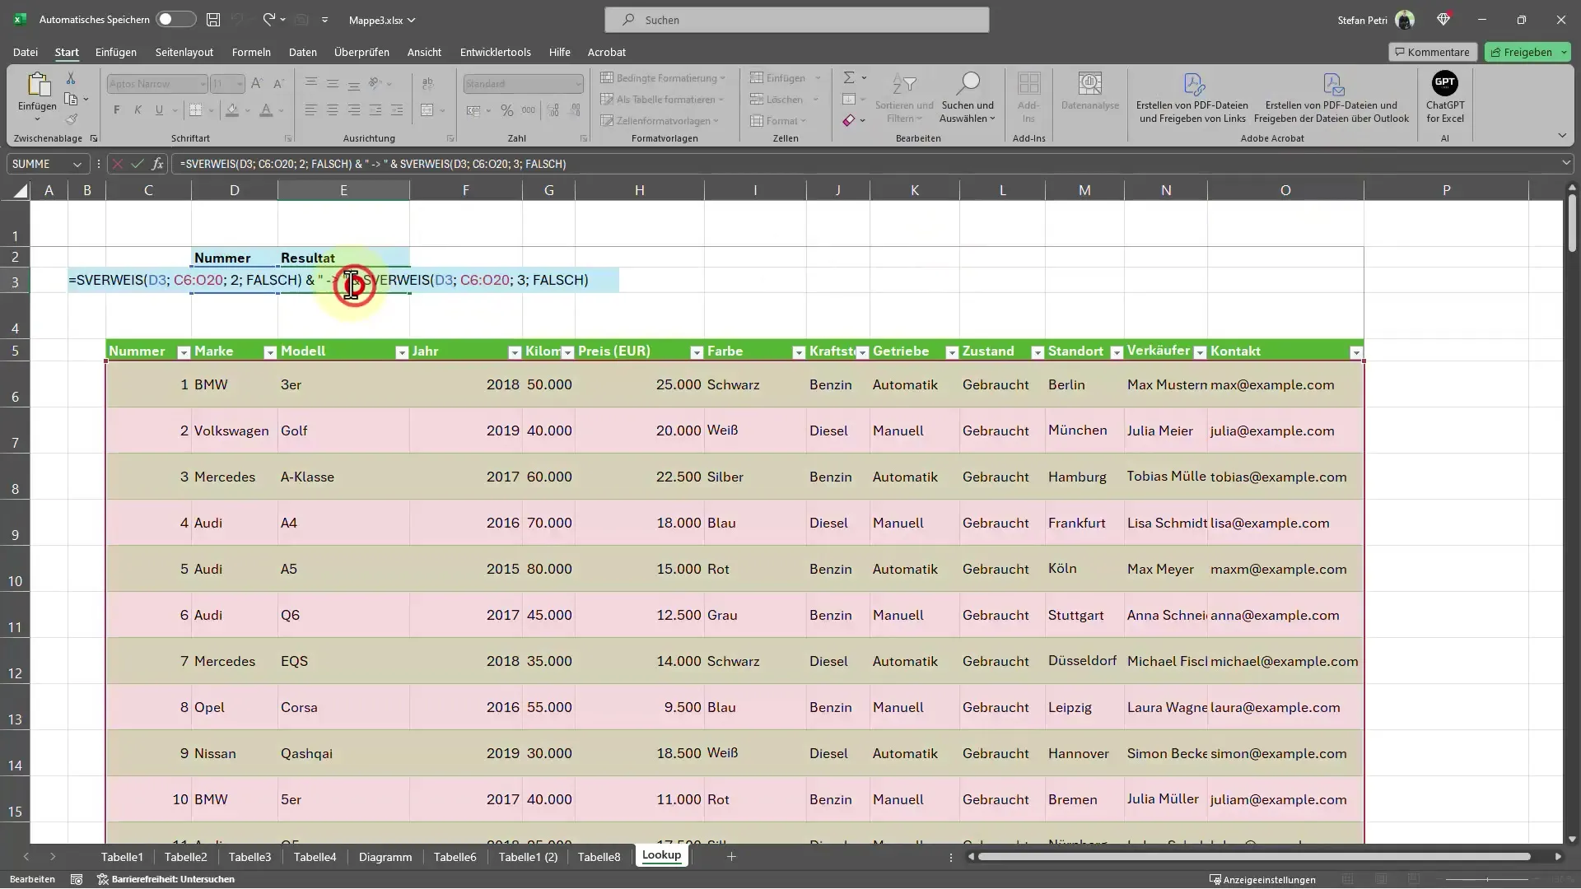Click the AutoSumme sigma icon
Screen dimensions: 1581x889
[849, 77]
